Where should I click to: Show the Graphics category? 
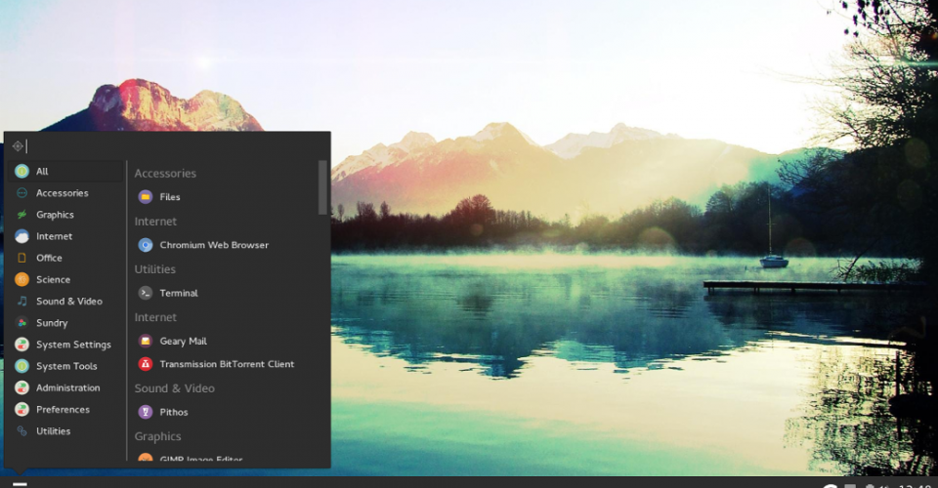[55, 215]
